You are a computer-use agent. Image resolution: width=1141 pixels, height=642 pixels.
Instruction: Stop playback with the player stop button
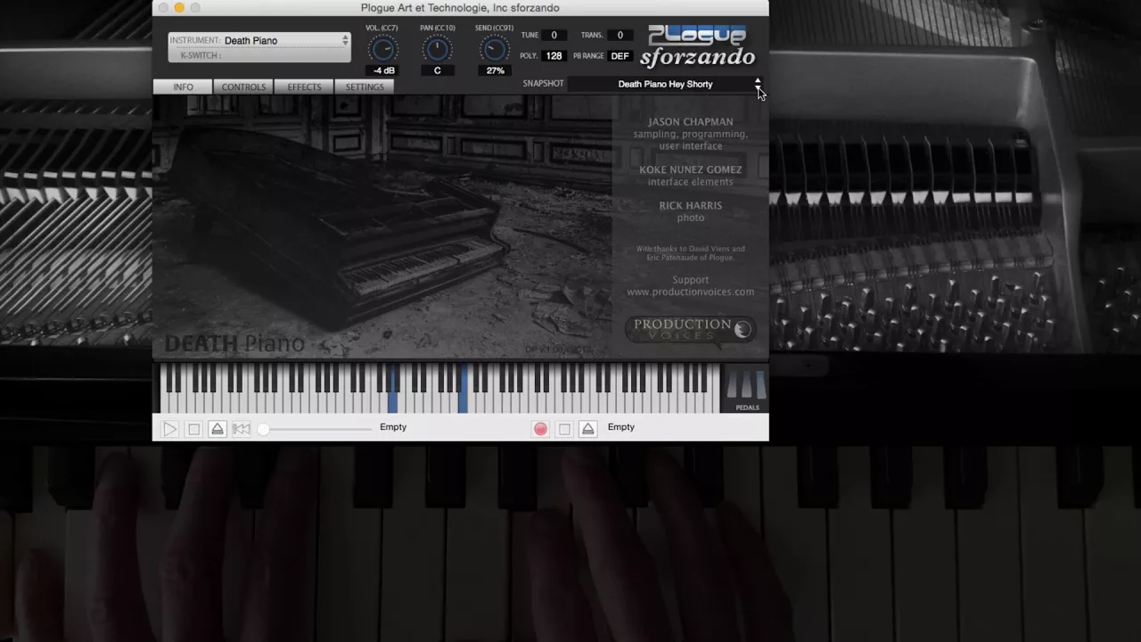193,429
